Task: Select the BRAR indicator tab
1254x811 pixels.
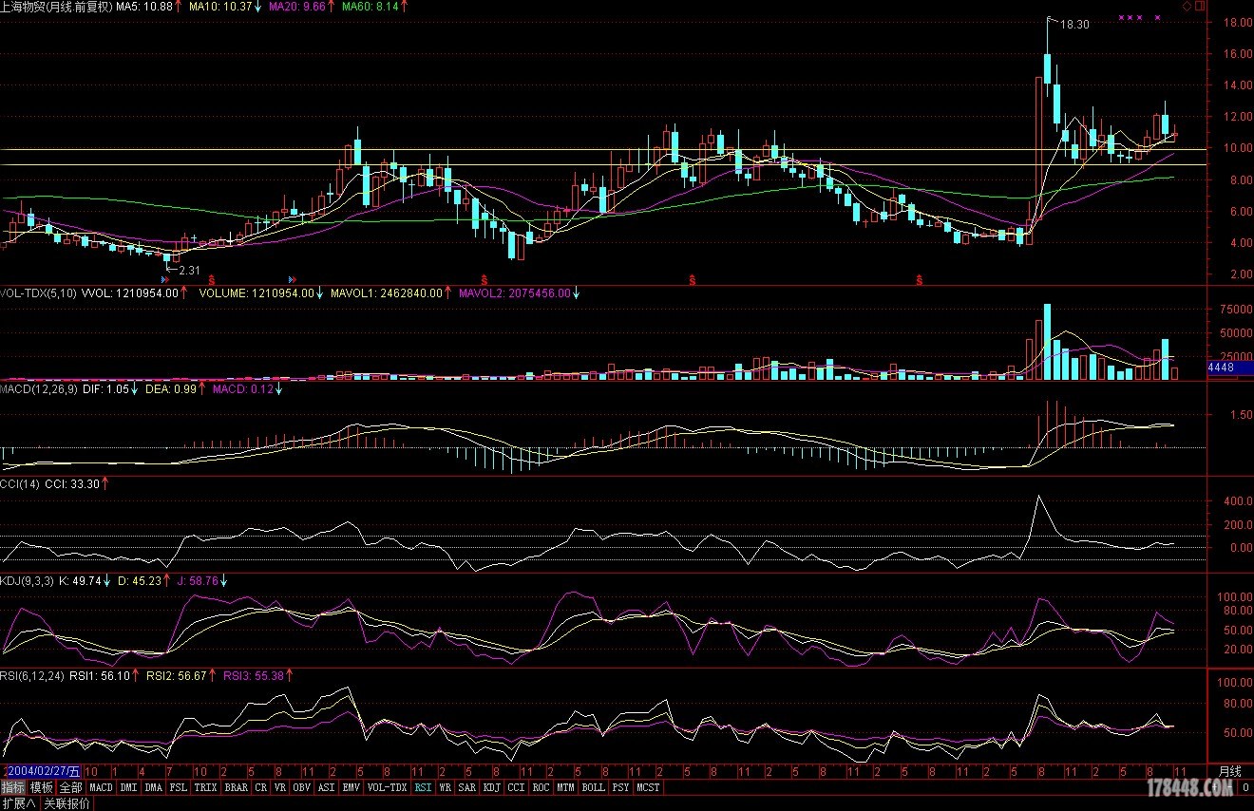Action: point(236,787)
